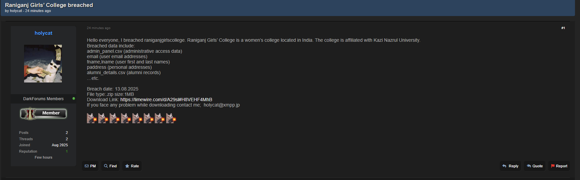View holycat's Posts count
Screen dimensions: 580x180
pyautogui.click(x=67, y=133)
